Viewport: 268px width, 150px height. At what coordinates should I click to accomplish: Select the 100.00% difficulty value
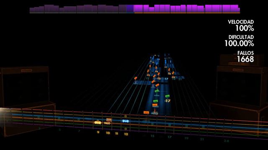tap(239, 43)
